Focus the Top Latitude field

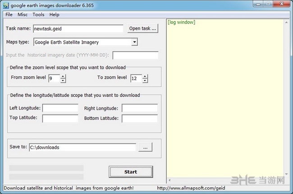60,118
